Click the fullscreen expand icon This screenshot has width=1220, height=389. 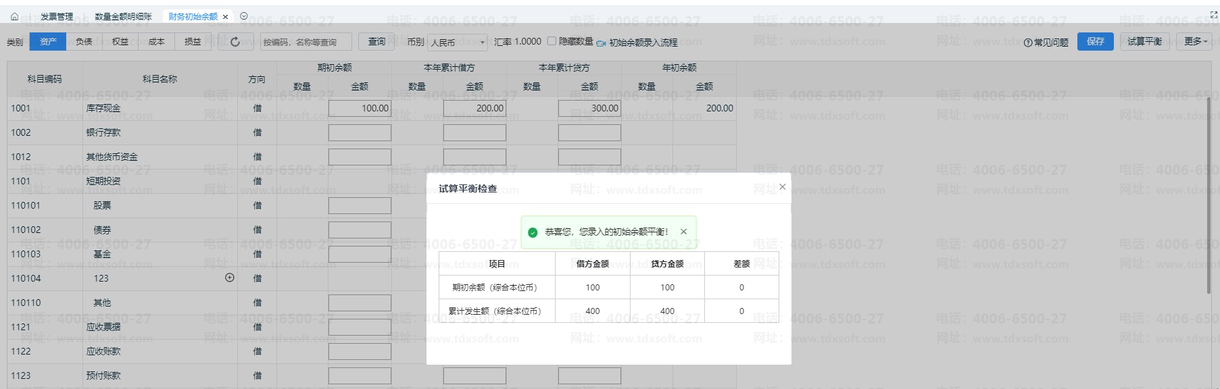(1214, 15)
